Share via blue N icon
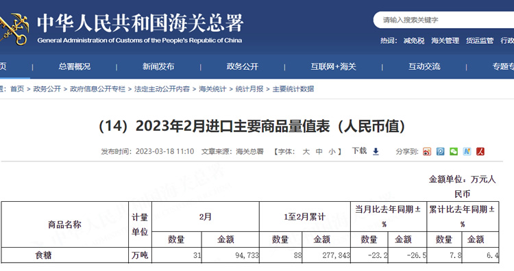Viewport: 514px width, 271px height. tap(467, 151)
